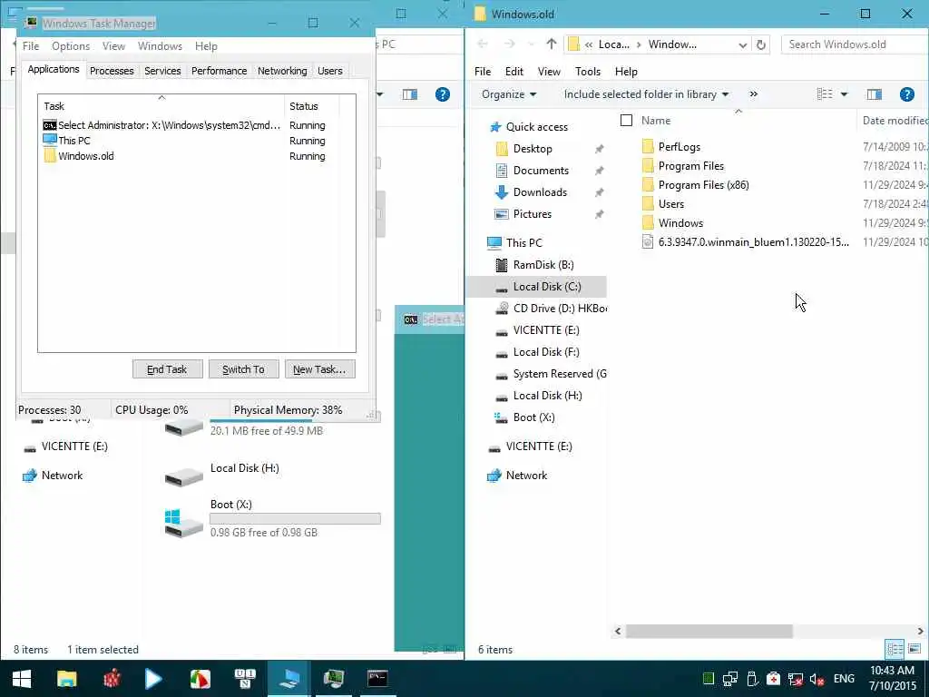
Task: Open Network in the right navigation pane
Action: [526, 476]
